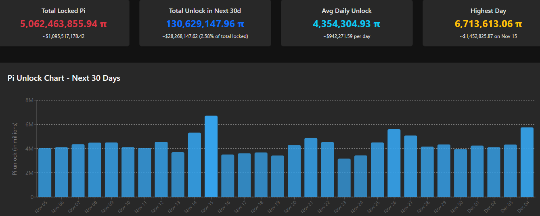Image resolution: width=540 pixels, height=216 pixels.
Task: Click the 130,629,147.96 π blue value
Action: tap(205, 24)
